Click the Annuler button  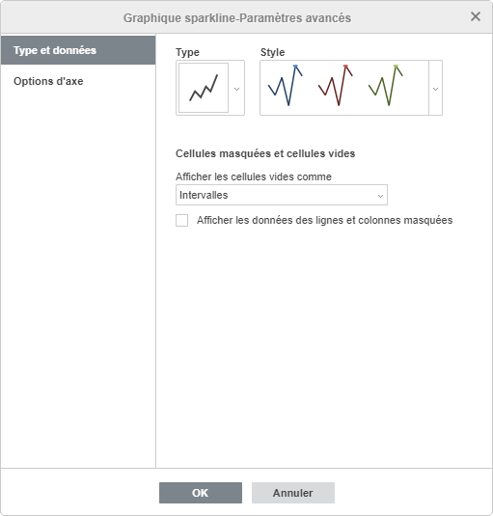pyautogui.click(x=293, y=493)
